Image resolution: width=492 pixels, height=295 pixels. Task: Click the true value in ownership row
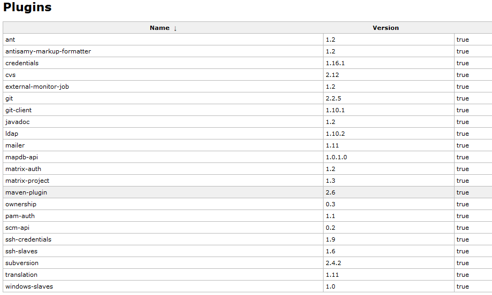click(463, 204)
